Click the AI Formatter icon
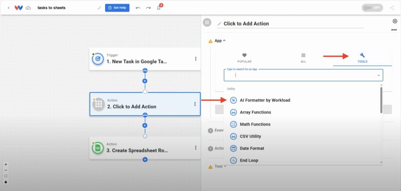This screenshot has height=191, width=401. coord(233,100)
